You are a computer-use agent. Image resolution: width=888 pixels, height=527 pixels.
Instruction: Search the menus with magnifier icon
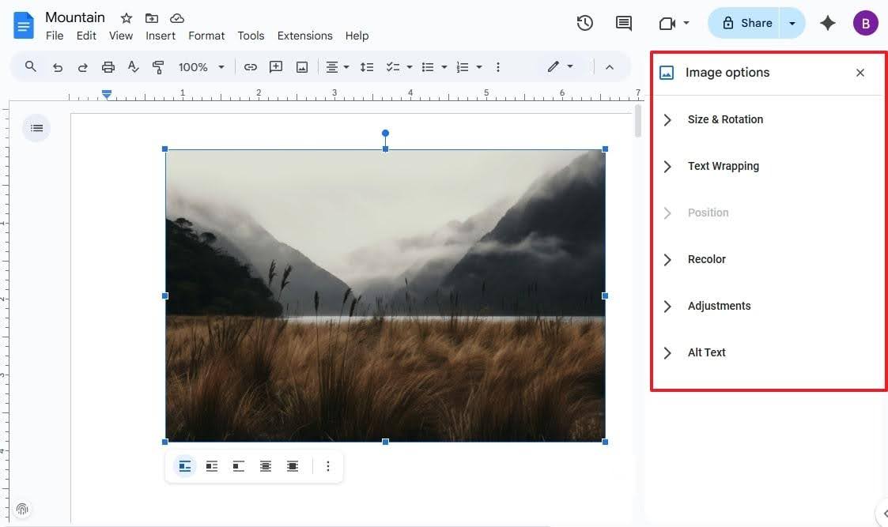coord(31,67)
